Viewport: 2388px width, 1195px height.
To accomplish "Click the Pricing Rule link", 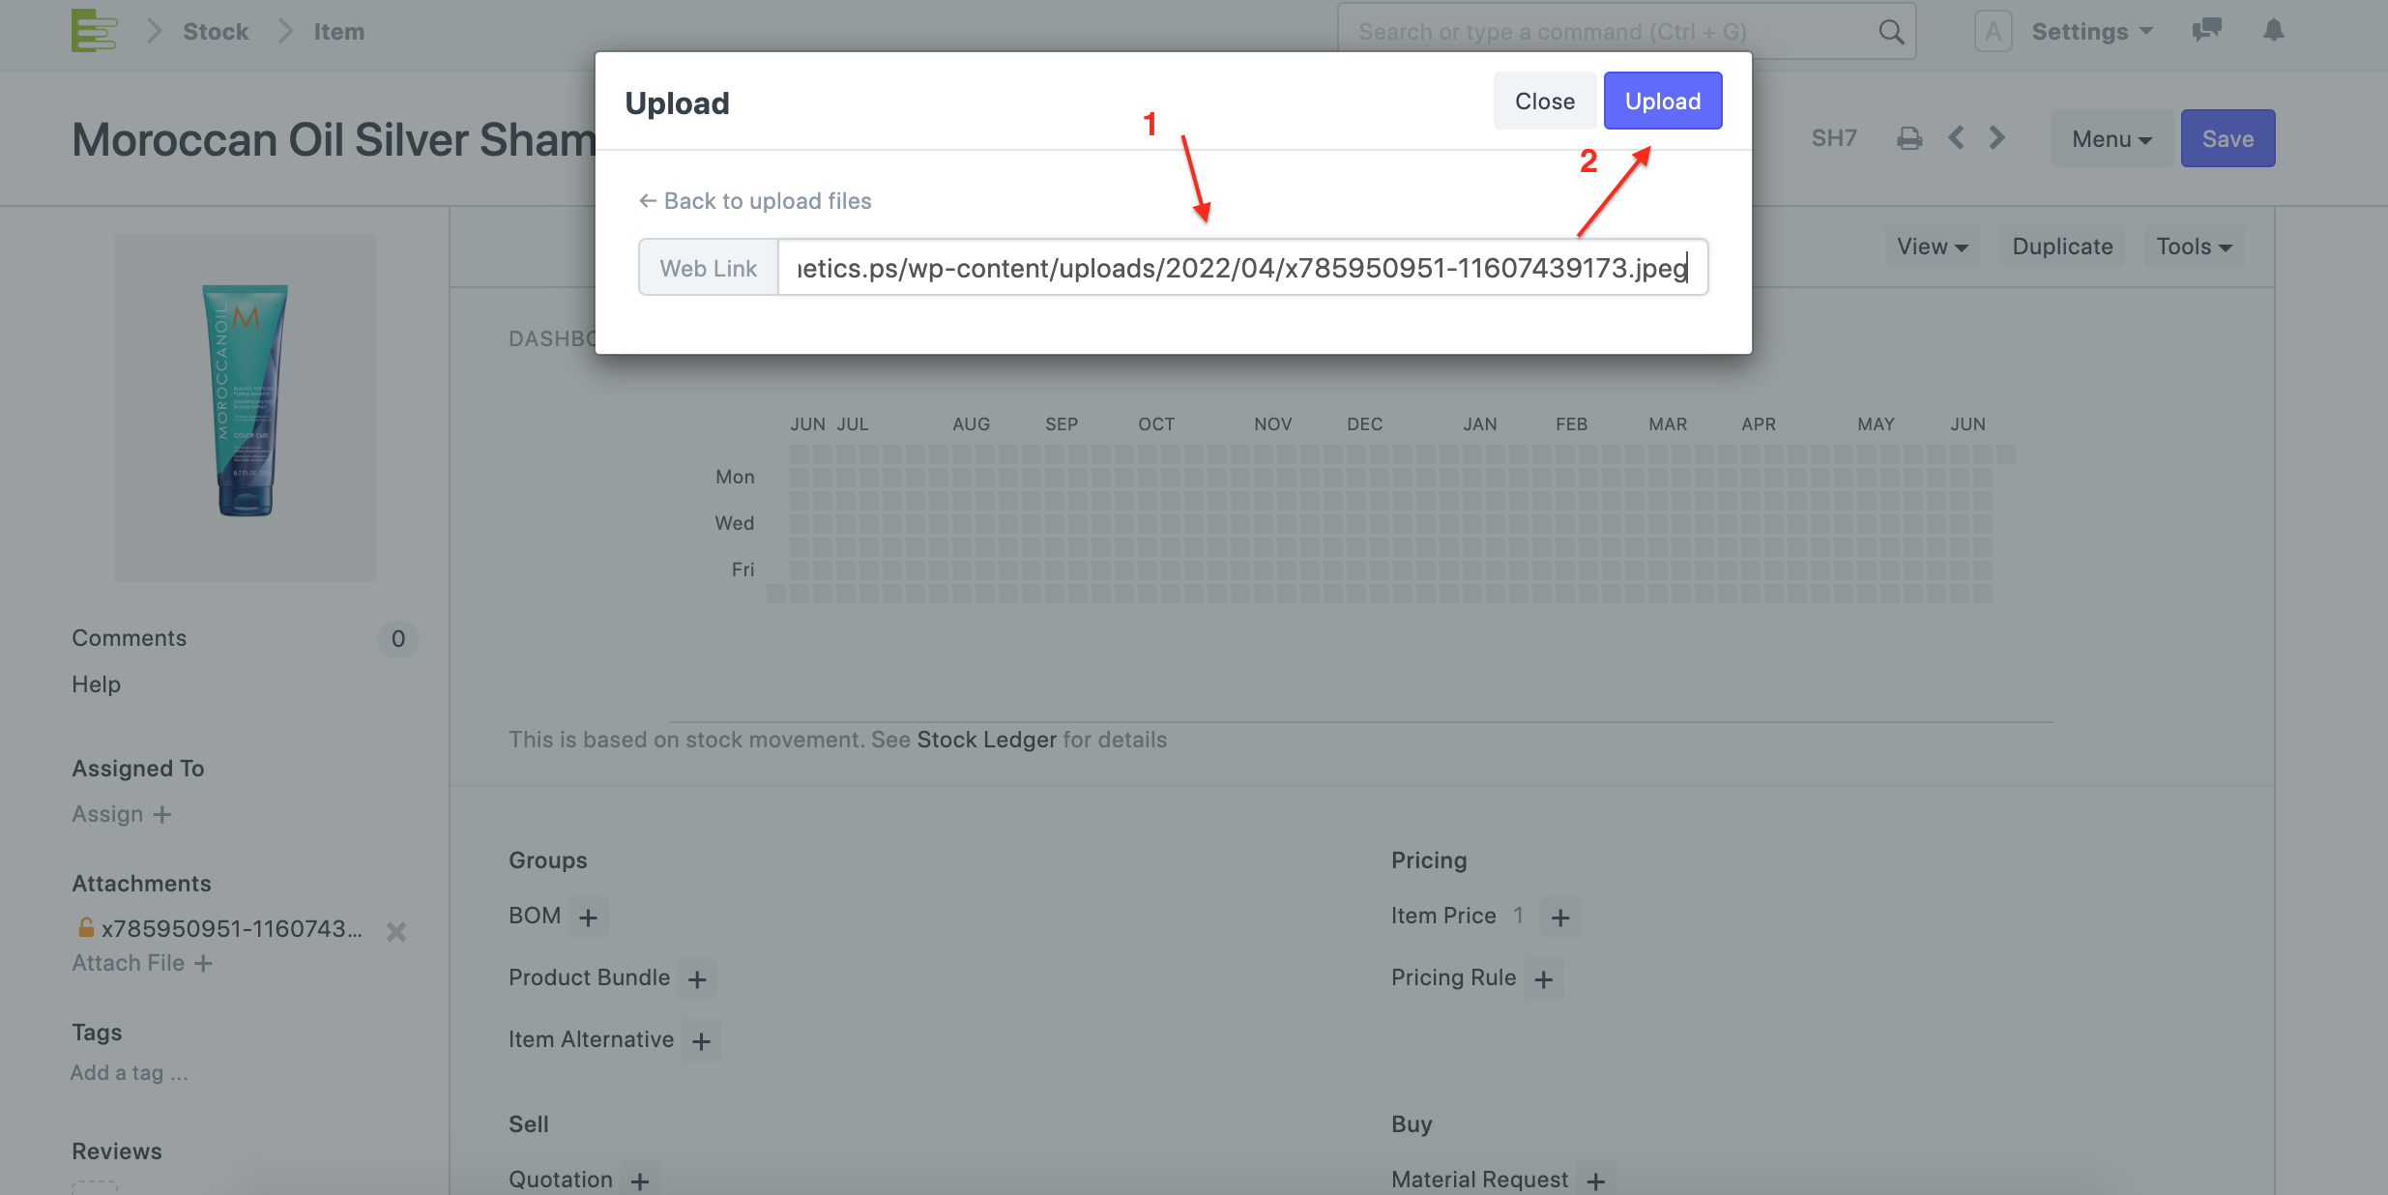I will coord(1453,977).
